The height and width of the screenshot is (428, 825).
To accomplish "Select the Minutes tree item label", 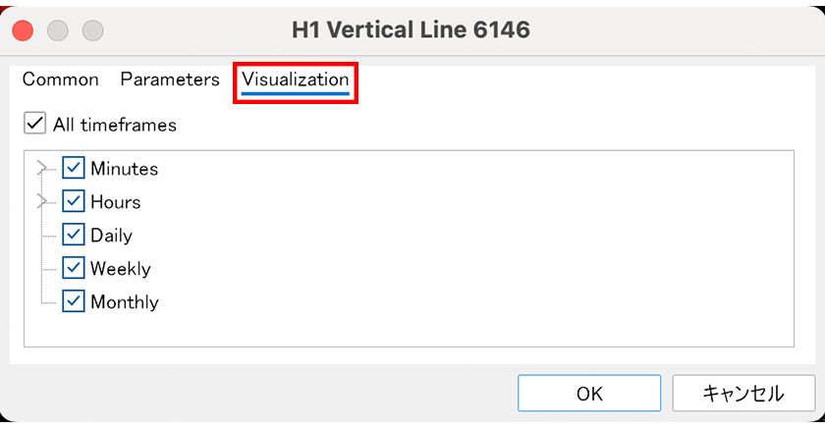I will [124, 169].
